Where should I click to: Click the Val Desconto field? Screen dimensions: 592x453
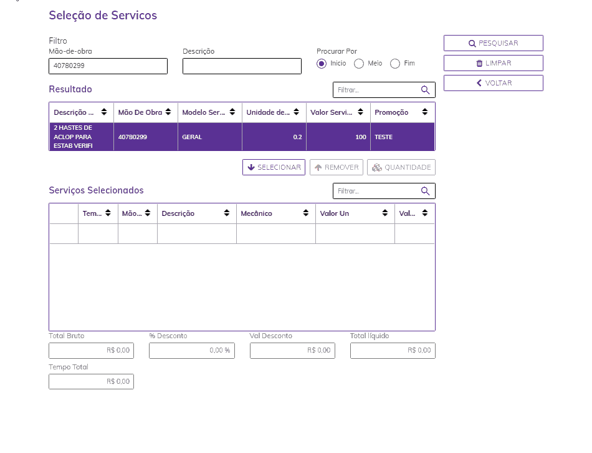(292, 351)
